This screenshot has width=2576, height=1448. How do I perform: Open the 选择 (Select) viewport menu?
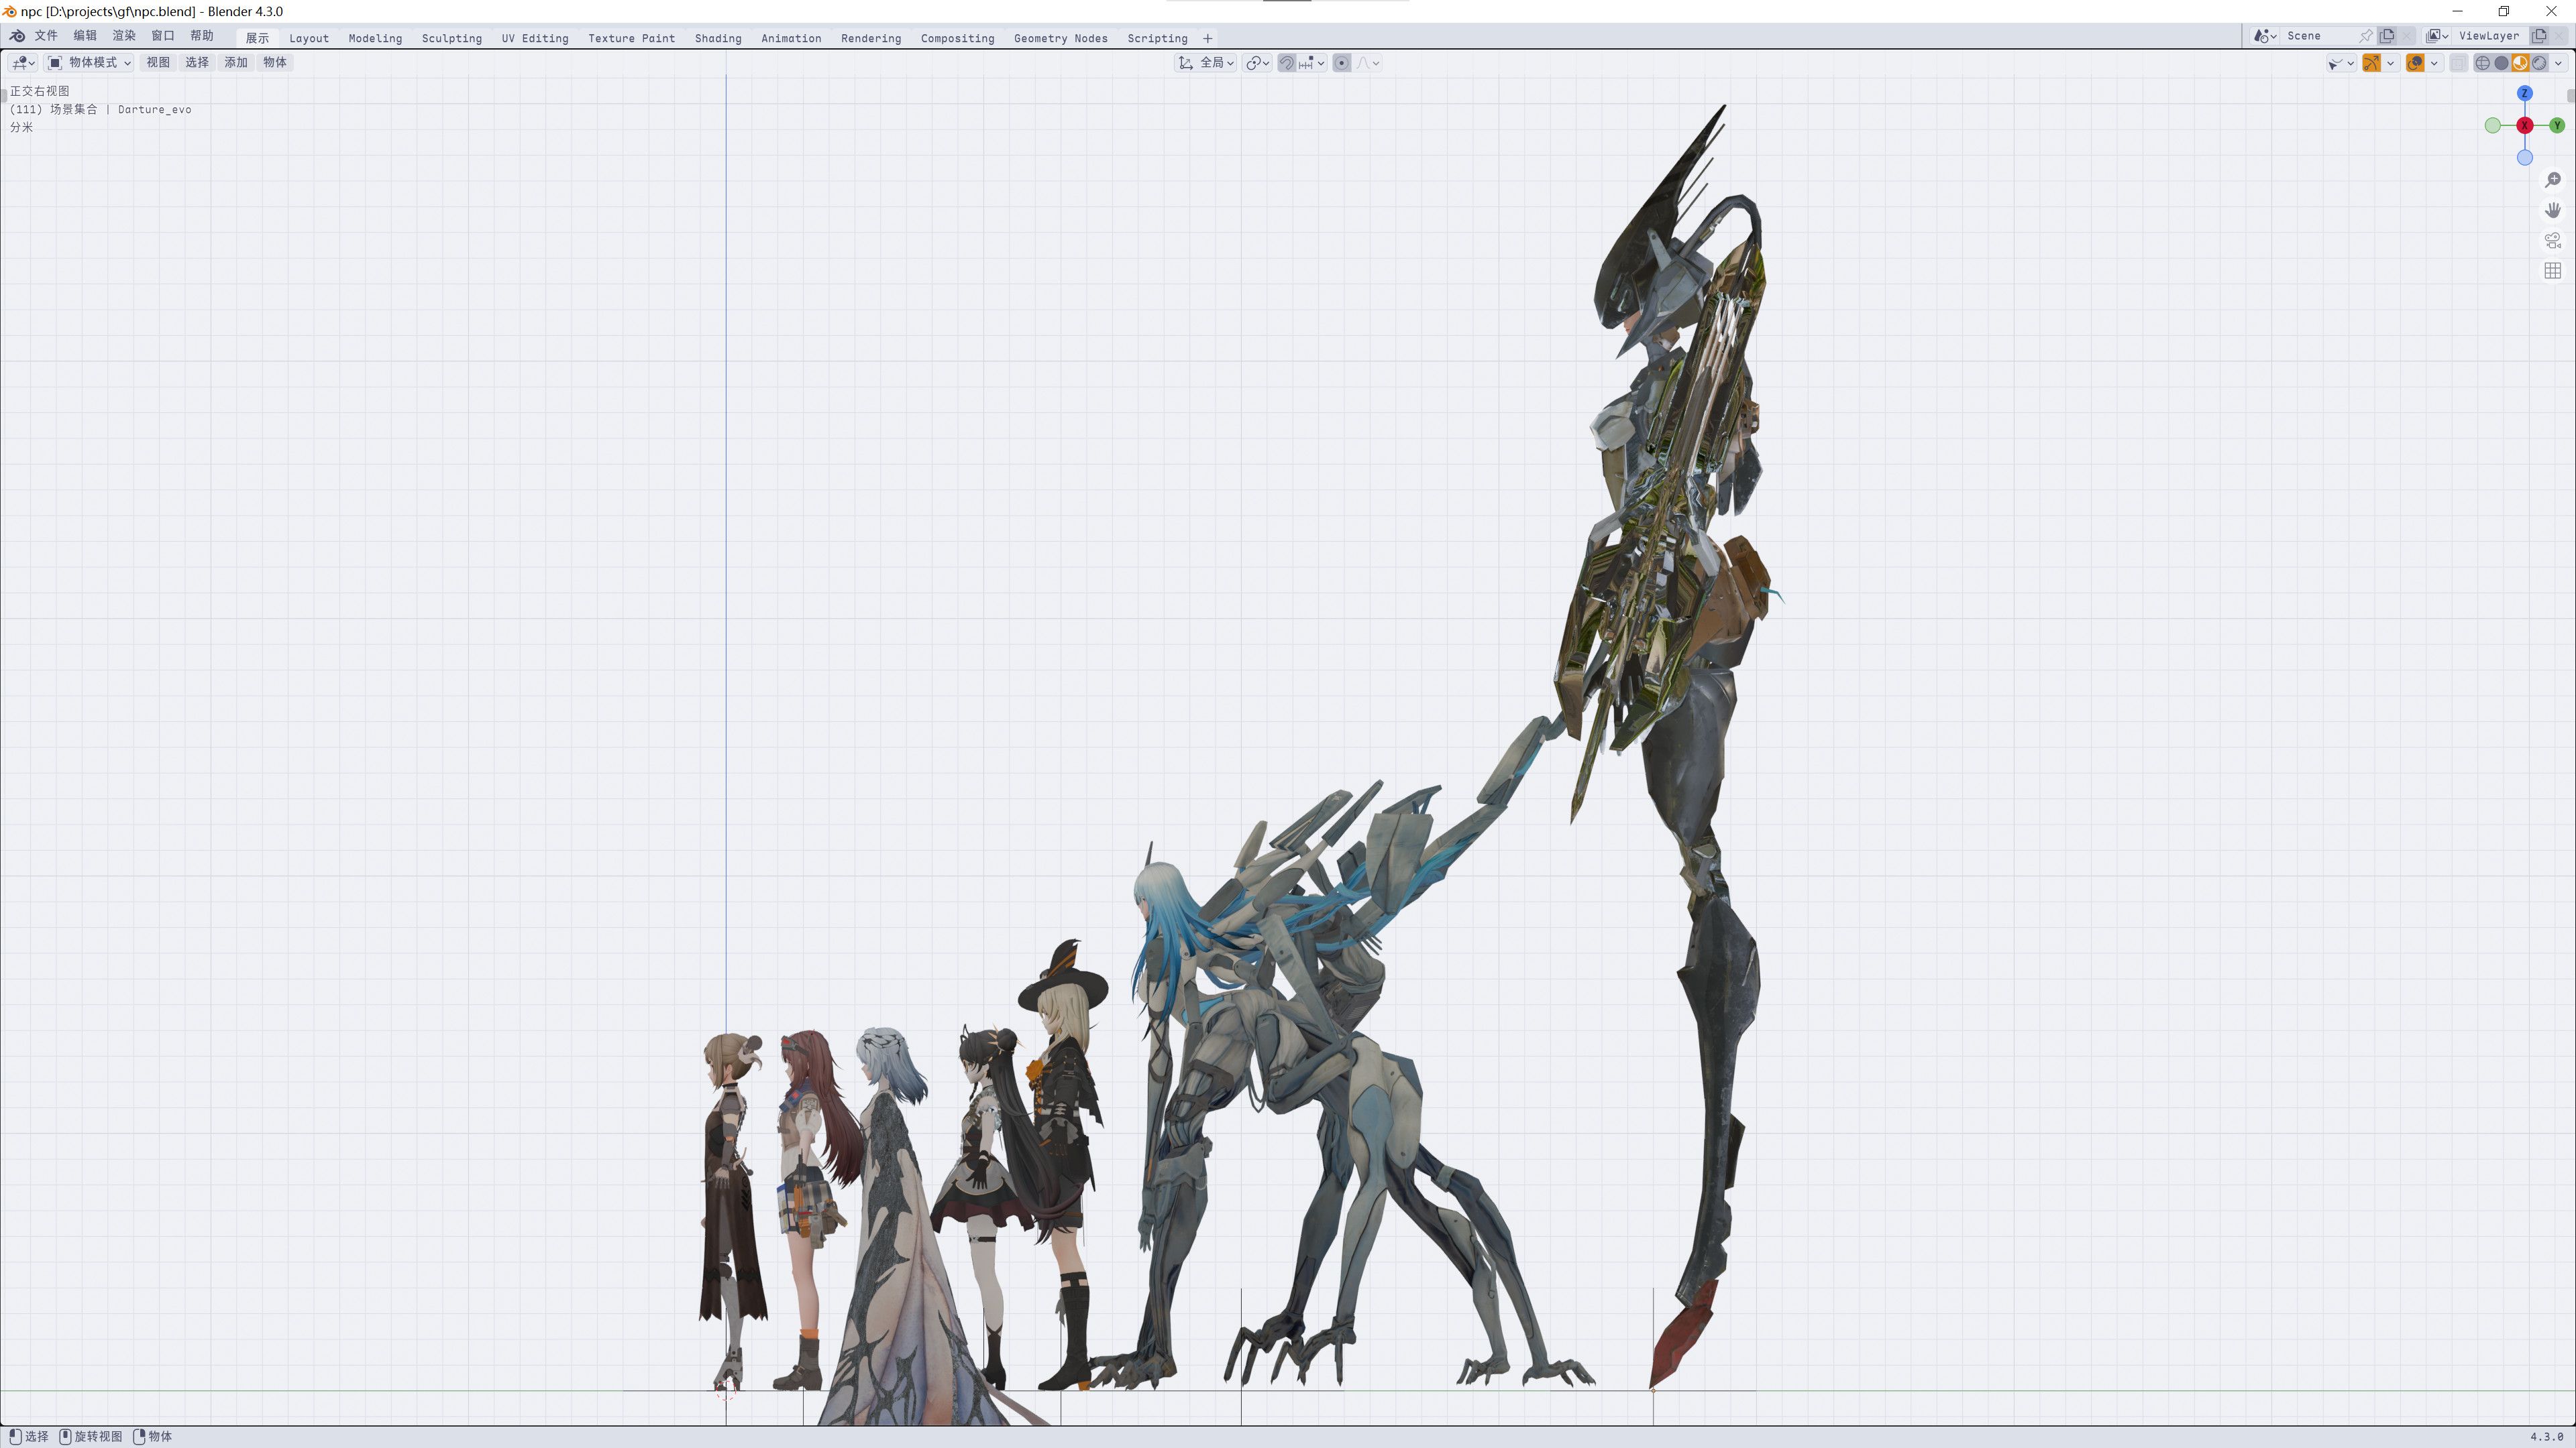(197, 62)
